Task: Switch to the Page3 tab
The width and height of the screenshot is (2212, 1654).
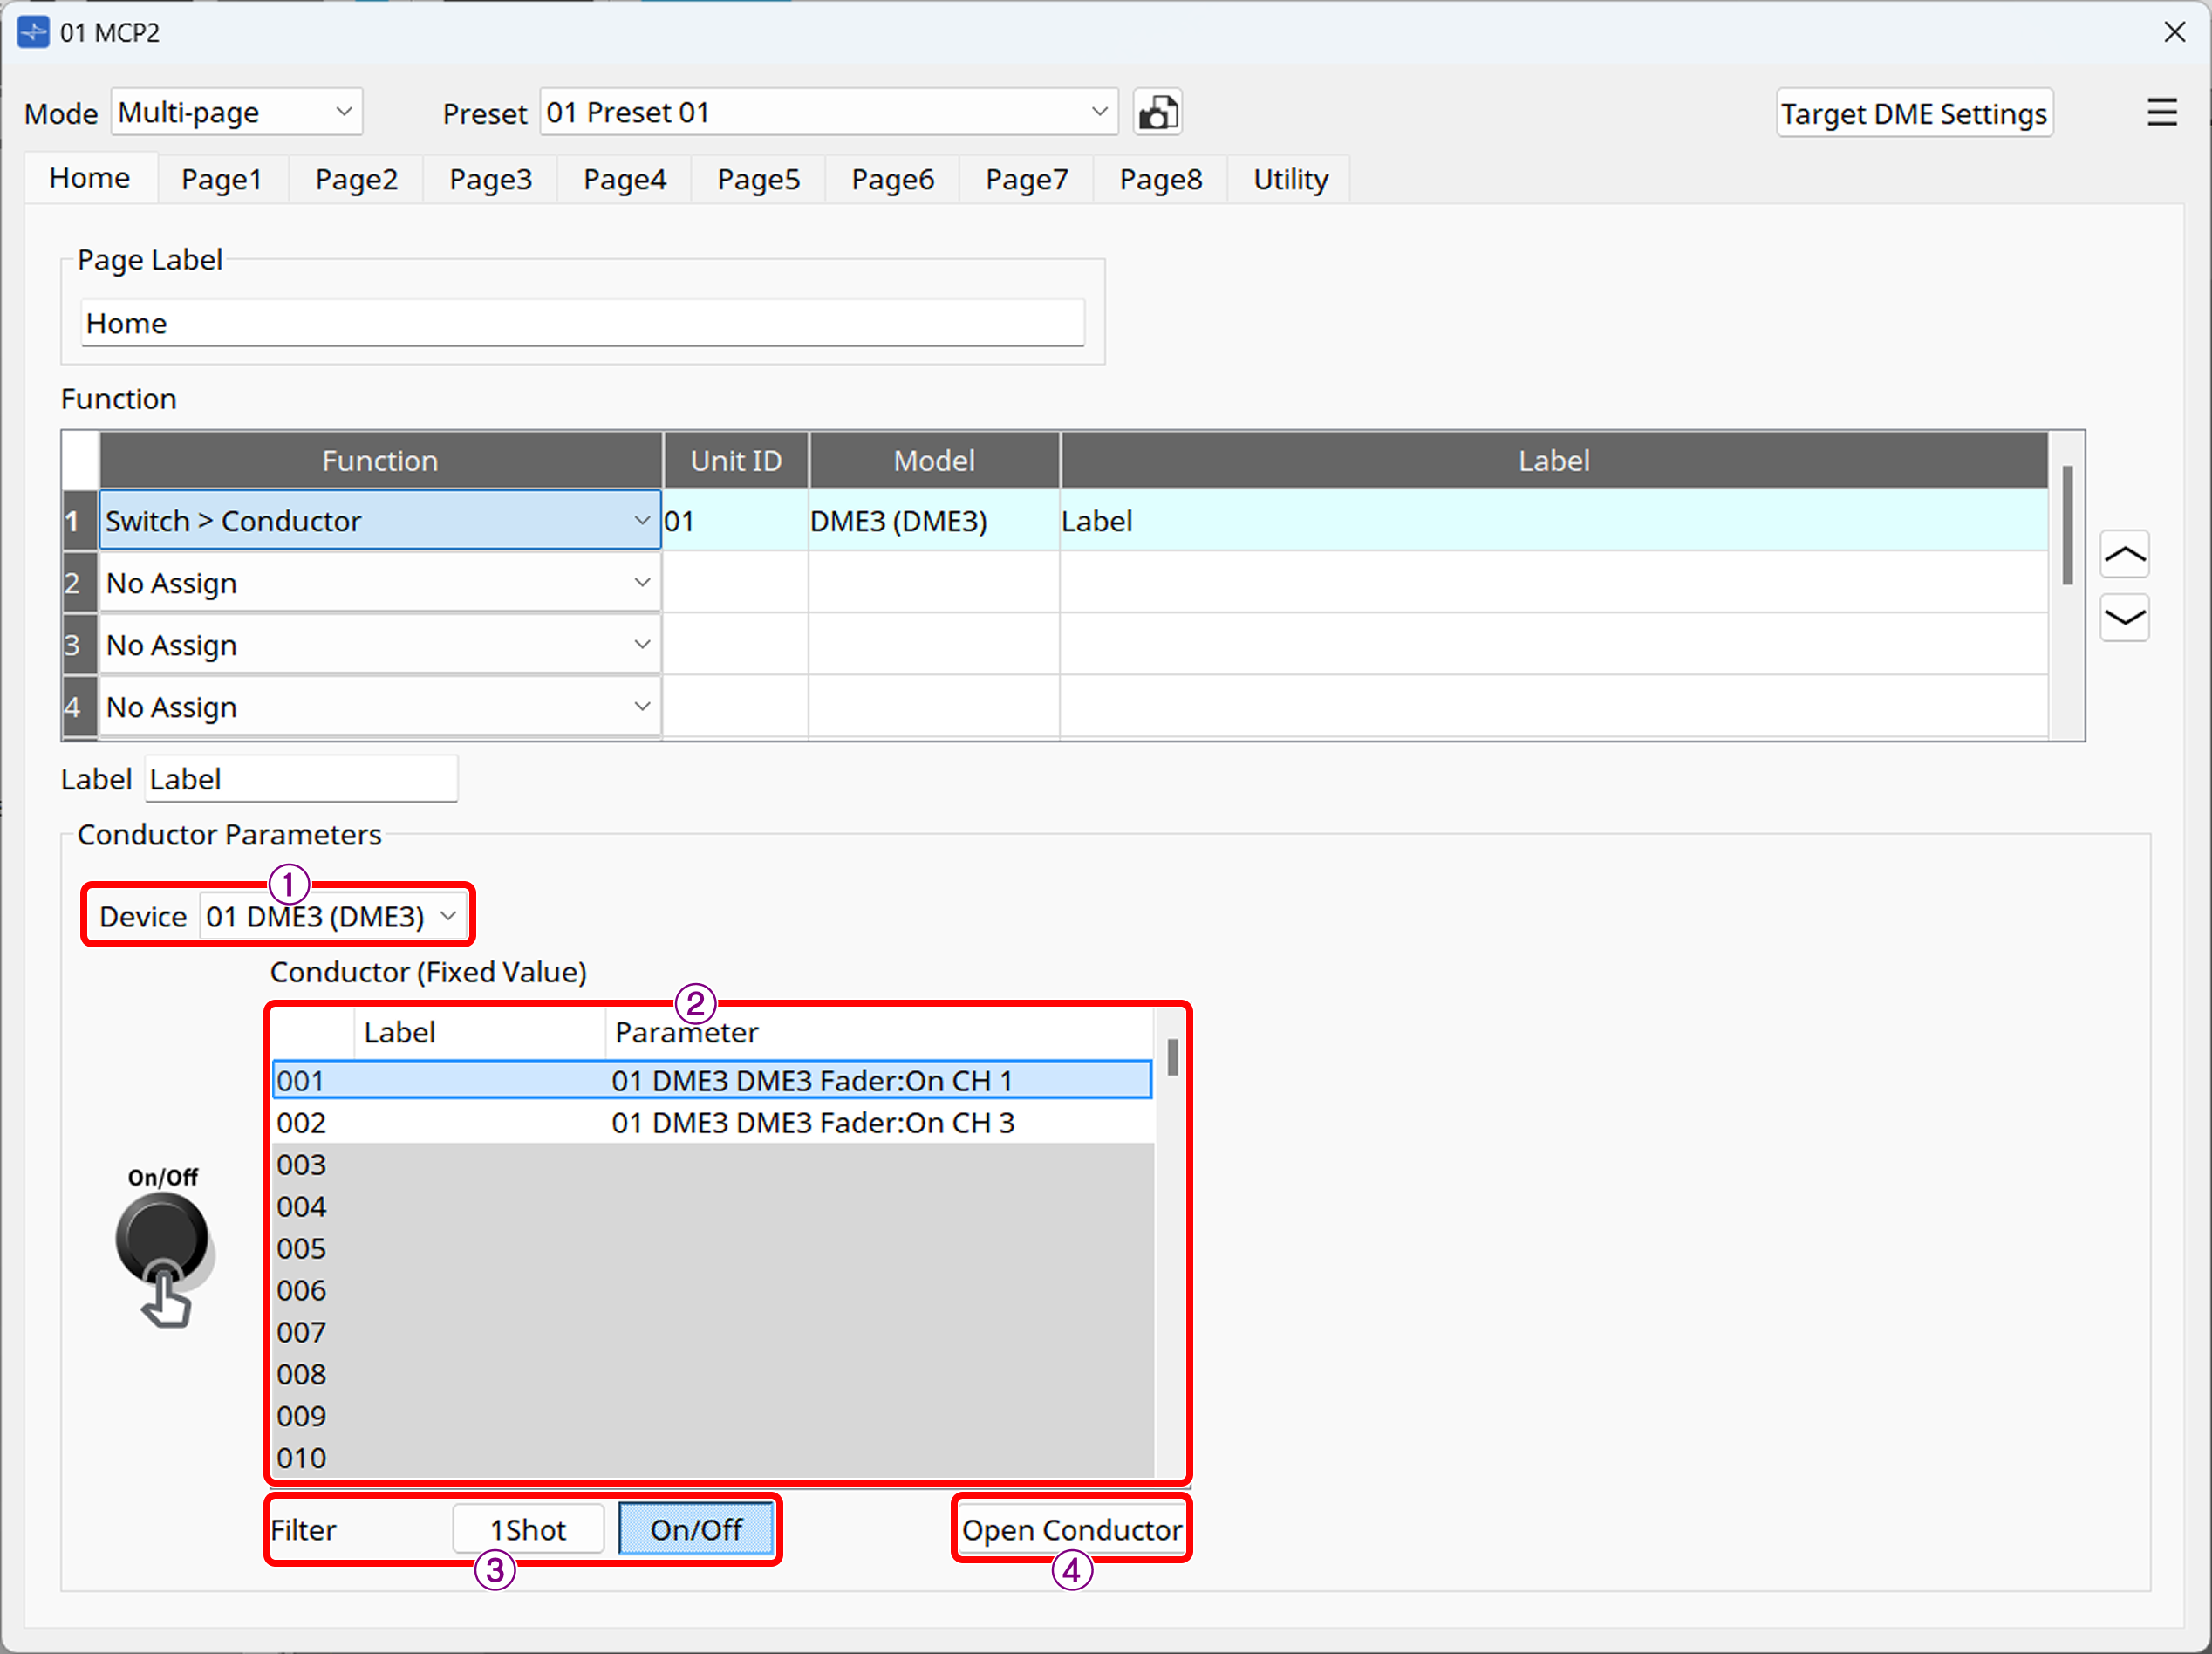Action: tap(490, 180)
